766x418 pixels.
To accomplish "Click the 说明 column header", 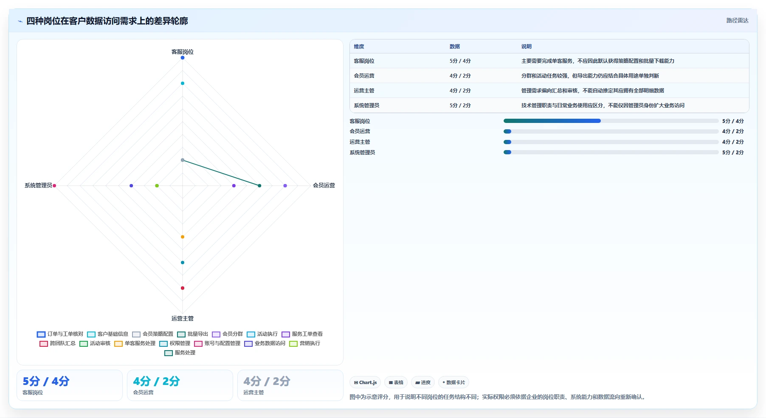I will [527, 47].
